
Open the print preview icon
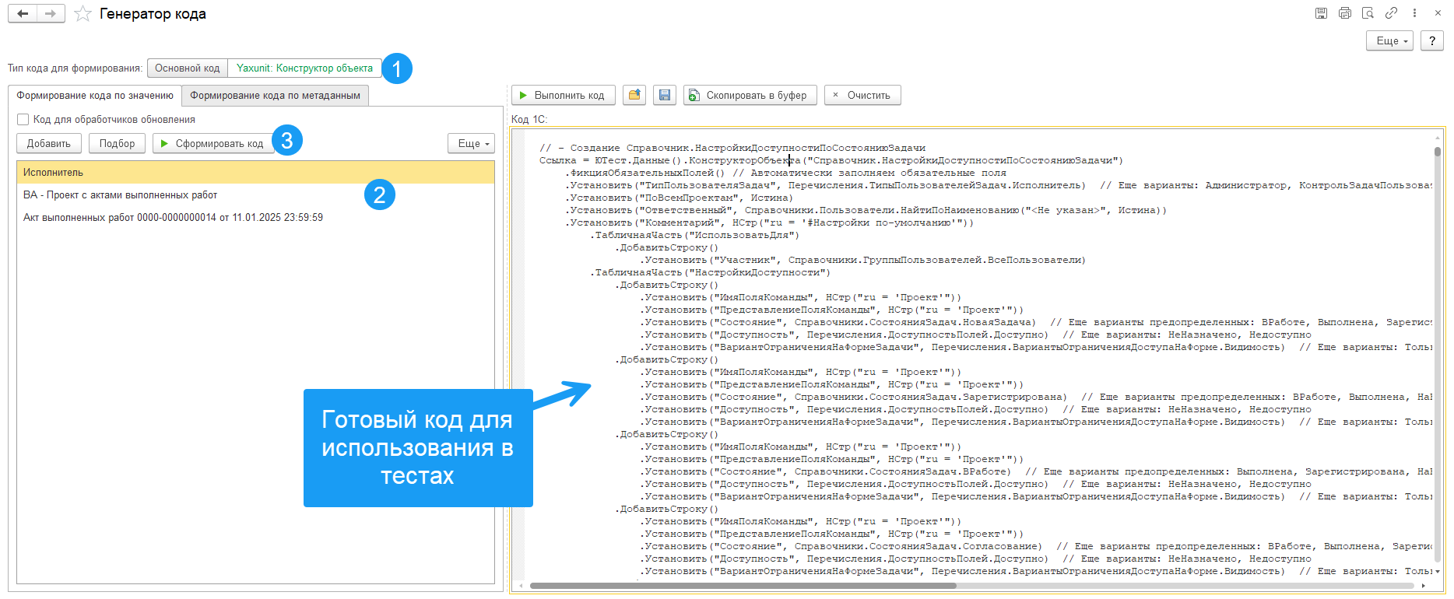pyautogui.click(x=1368, y=13)
